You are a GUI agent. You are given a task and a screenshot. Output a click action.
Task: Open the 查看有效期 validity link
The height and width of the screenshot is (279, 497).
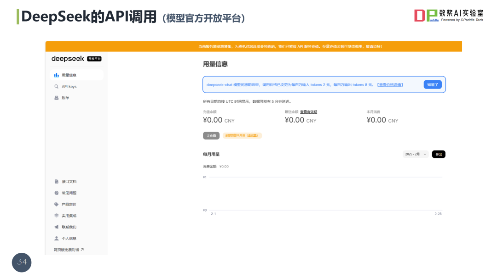pos(308,112)
